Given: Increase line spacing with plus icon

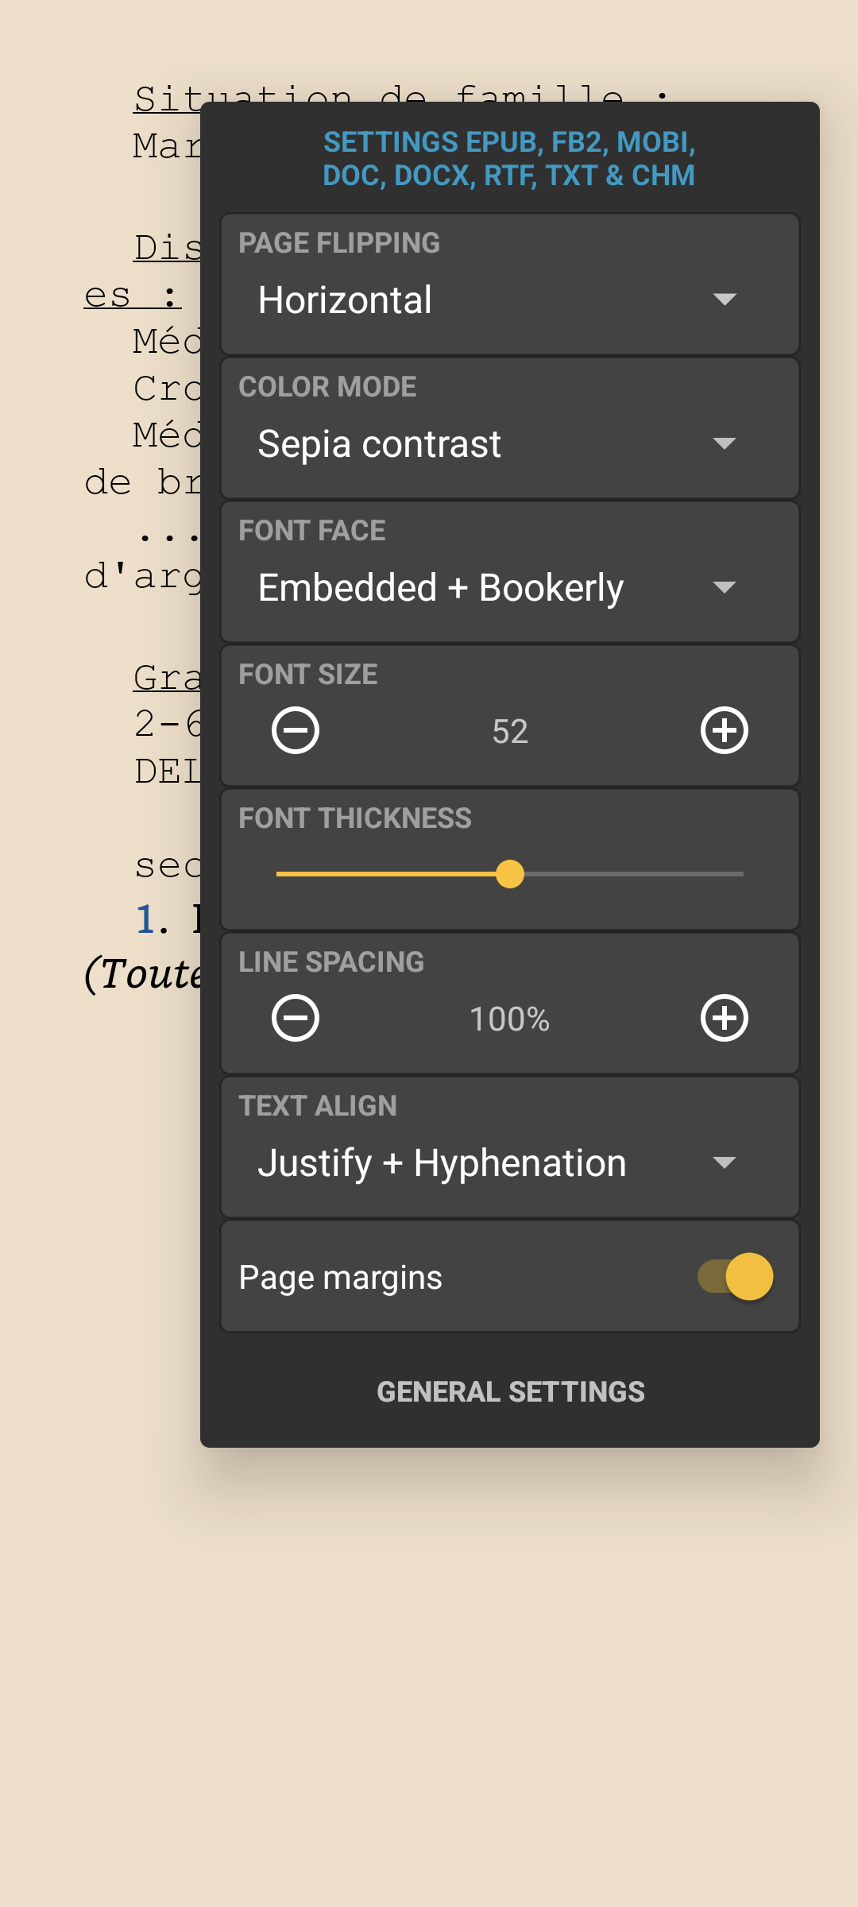Looking at the screenshot, I should click(x=724, y=1018).
